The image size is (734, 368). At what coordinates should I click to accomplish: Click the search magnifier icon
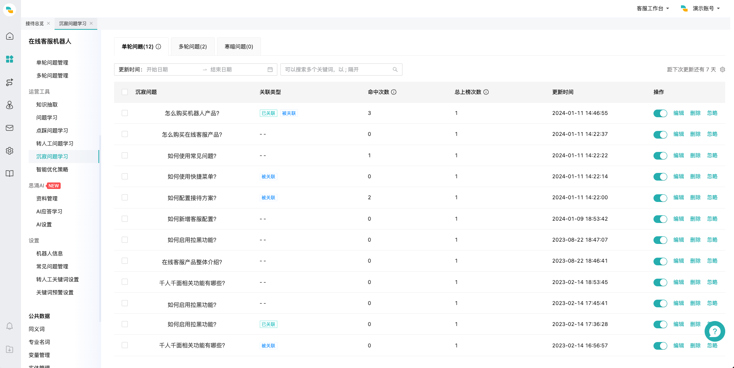coord(395,69)
